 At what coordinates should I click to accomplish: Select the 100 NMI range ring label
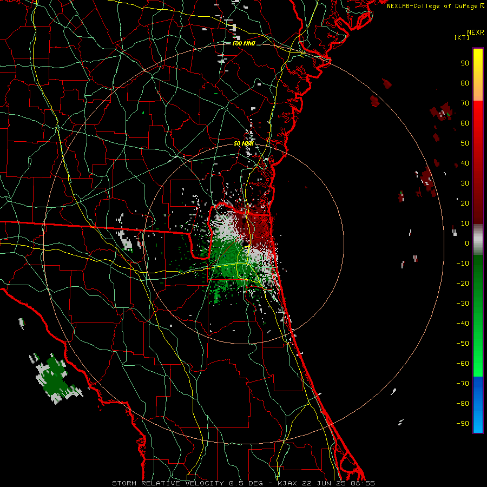point(243,43)
